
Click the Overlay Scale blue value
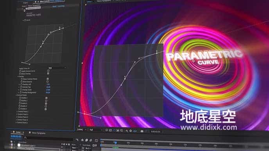[x=48, y=90]
